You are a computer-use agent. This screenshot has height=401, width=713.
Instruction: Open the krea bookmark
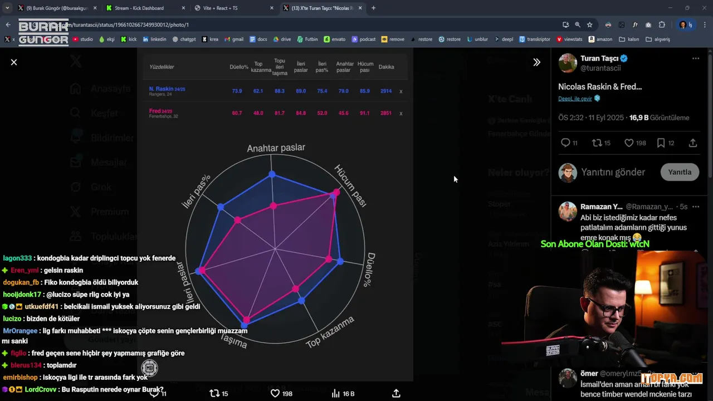(x=210, y=39)
